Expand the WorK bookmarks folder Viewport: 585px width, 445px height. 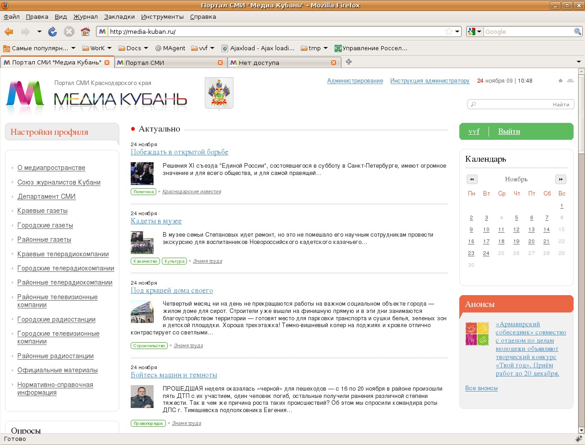click(x=97, y=48)
